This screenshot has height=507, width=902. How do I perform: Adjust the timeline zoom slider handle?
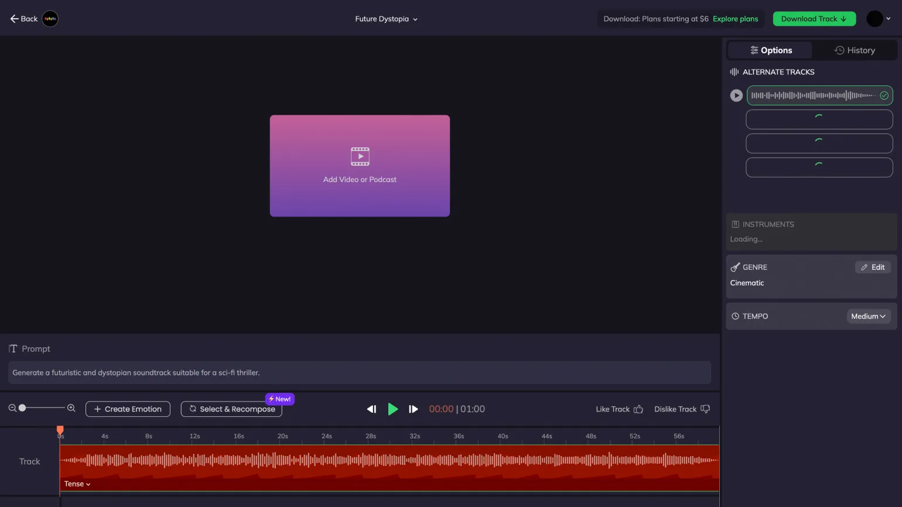click(22, 408)
